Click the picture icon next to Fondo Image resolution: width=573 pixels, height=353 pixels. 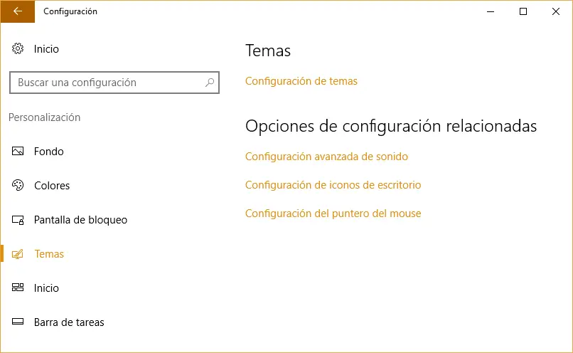(18, 152)
